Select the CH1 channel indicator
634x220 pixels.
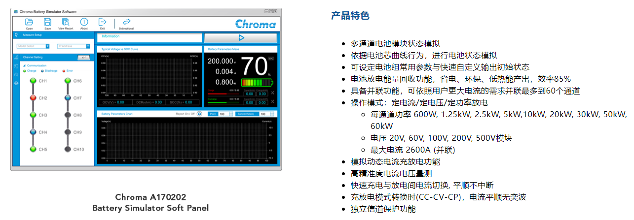[33, 81]
